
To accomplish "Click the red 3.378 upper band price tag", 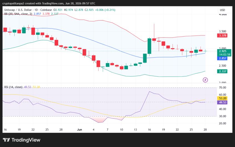I will click(223, 35).
